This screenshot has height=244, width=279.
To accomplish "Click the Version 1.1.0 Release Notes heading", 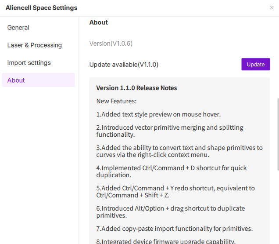I will tap(136, 88).
